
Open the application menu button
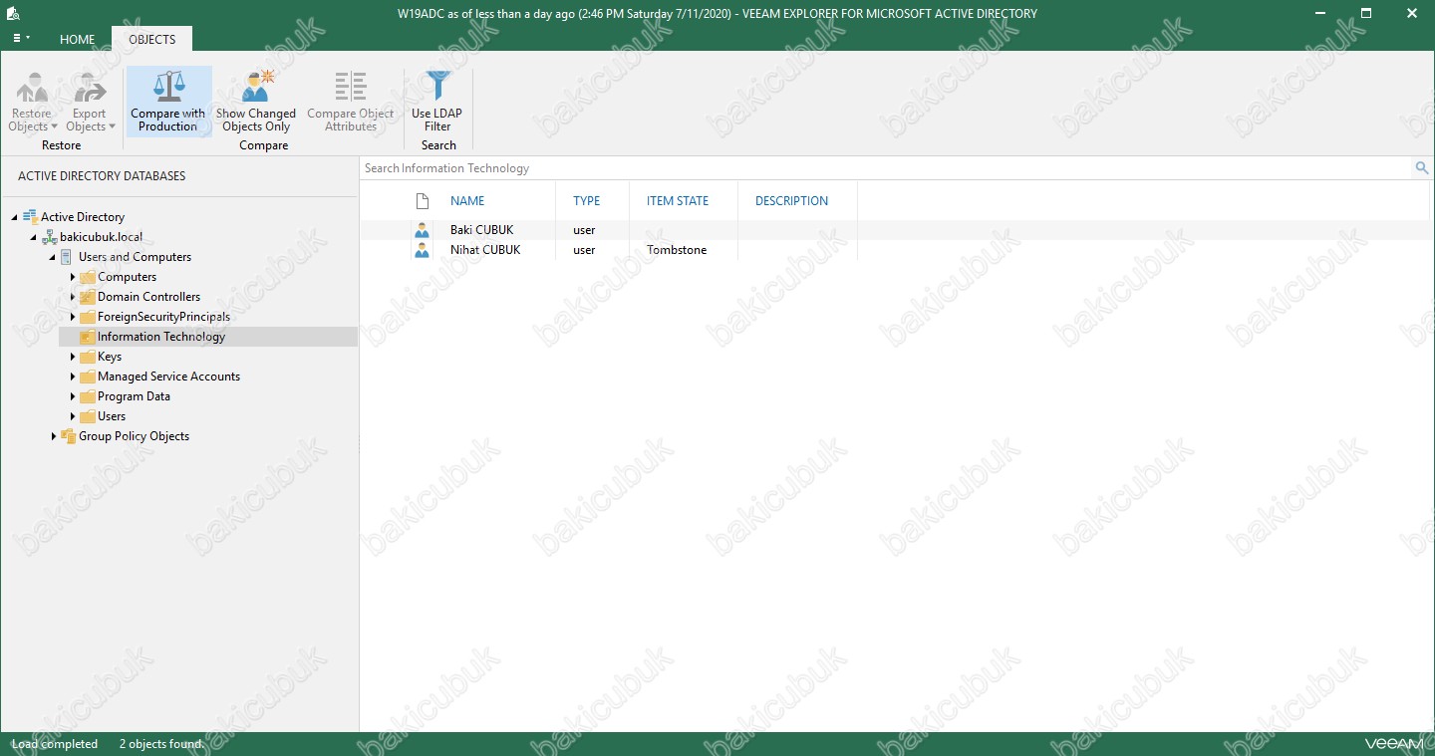tap(21, 39)
